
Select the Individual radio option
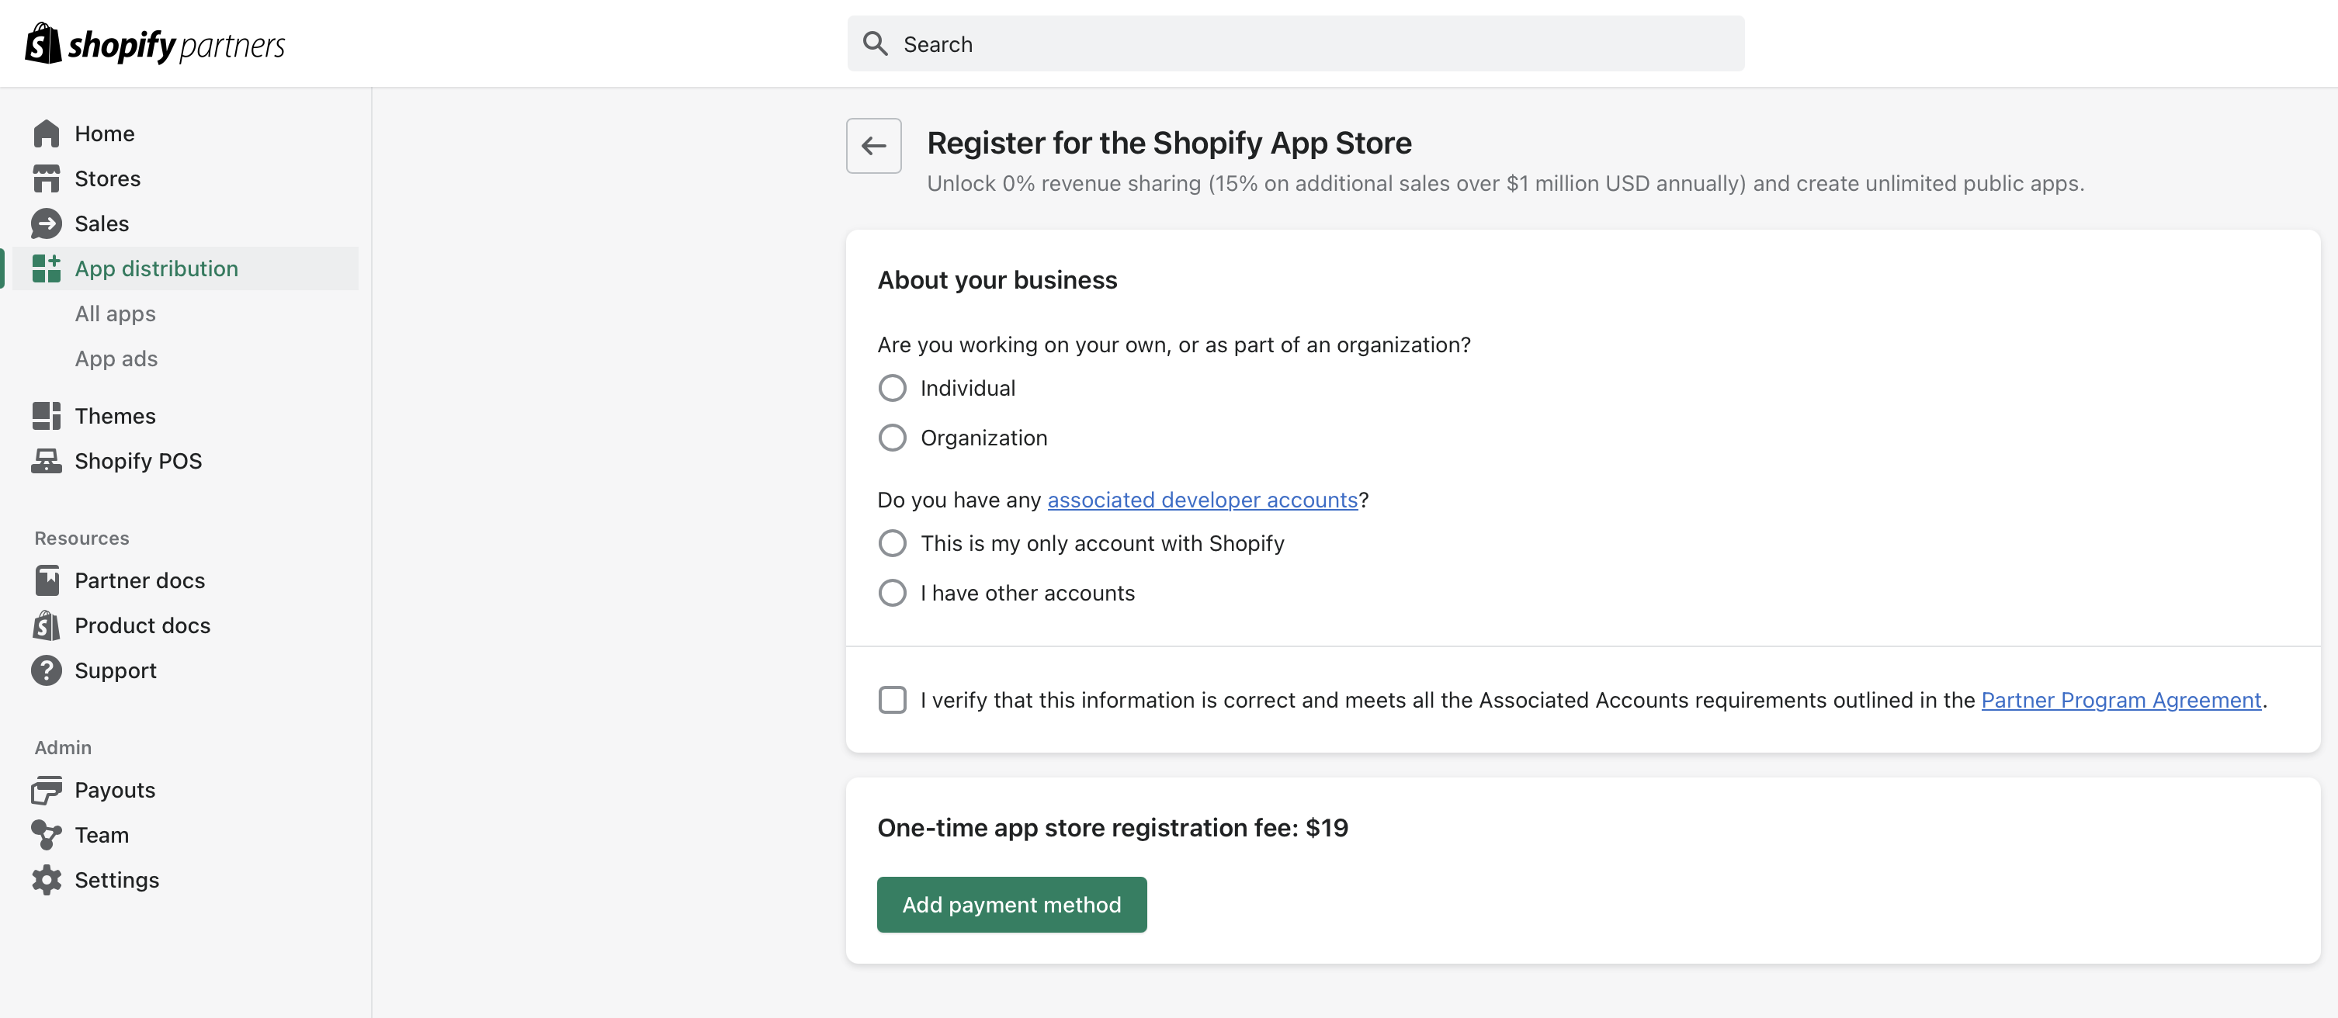(892, 388)
